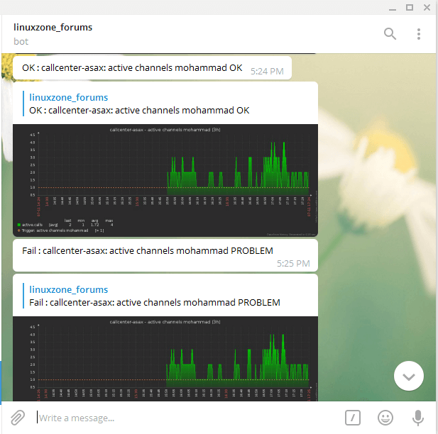This screenshot has width=438, height=434.
Task: Click the 5:25 PM message timestamp
Action: point(293,263)
